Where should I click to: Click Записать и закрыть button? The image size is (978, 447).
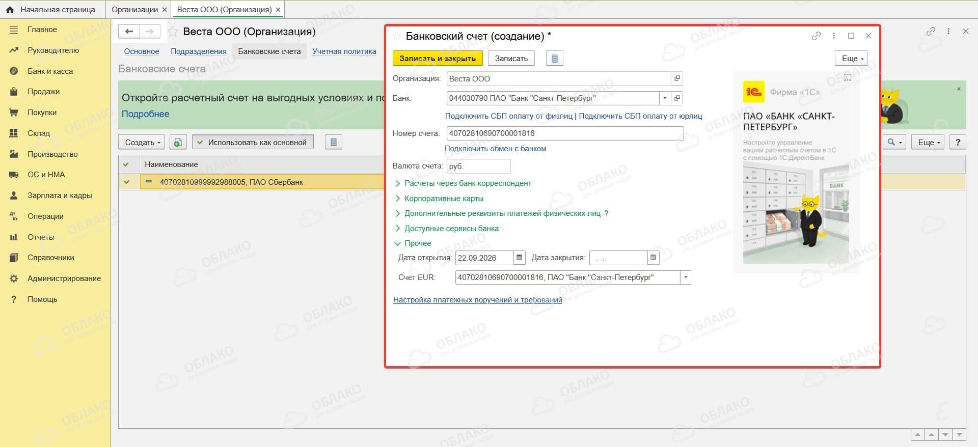[438, 59]
